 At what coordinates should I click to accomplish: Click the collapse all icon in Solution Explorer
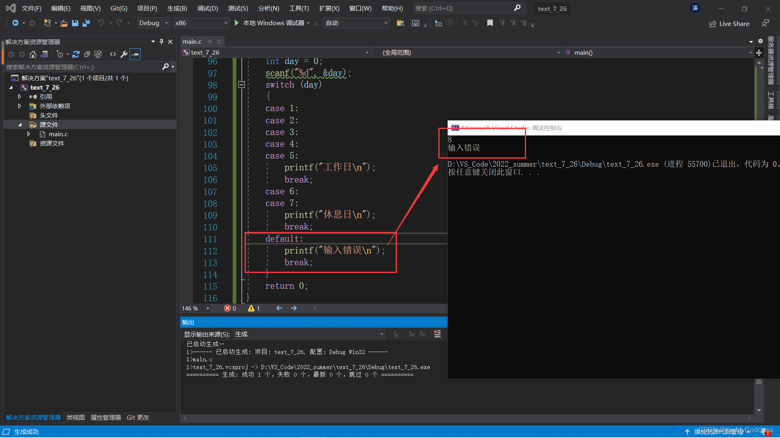pyautogui.click(x=87, y=54)
